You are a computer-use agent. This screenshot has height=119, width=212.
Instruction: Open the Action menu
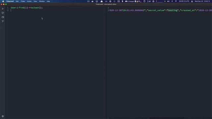[29, 1]
